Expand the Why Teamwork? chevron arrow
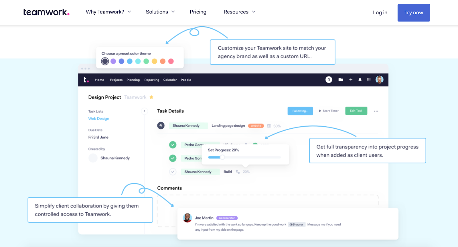The height and width of the screenshot is (247, 458). coord(129,12)
